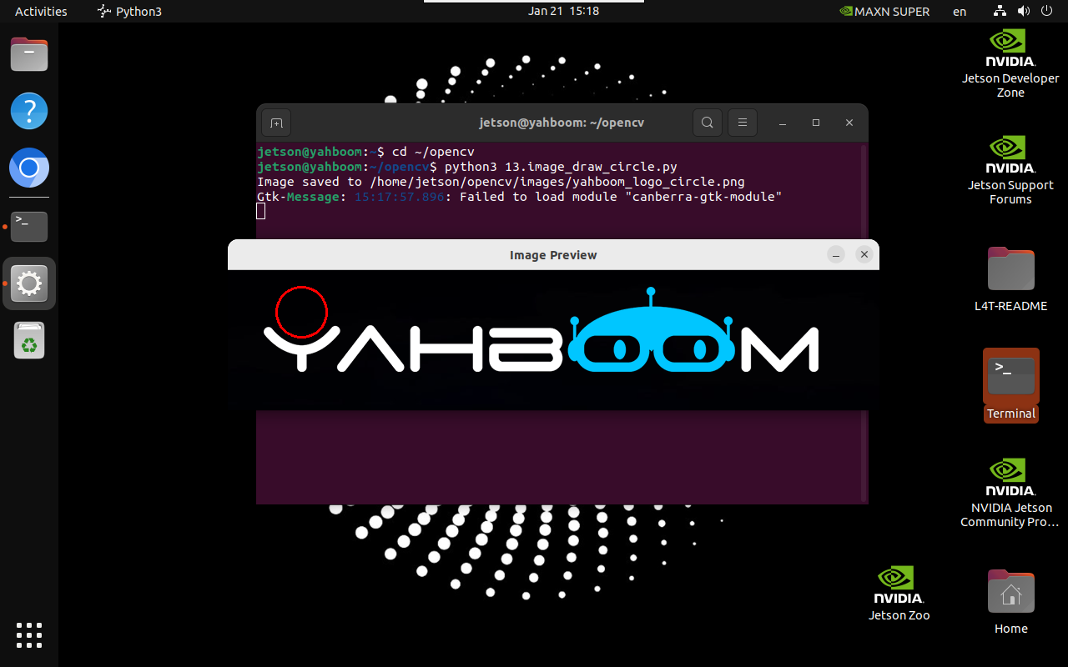Click the 'python3 13.image_draw_circle.py' command text
This screenshot has height=667, width=1068.
(x=561, y=167)
